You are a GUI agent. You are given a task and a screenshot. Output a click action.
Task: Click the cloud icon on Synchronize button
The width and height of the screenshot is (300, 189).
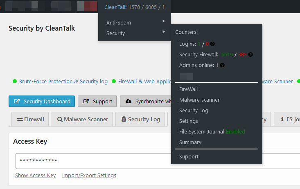tap(129, 101)
